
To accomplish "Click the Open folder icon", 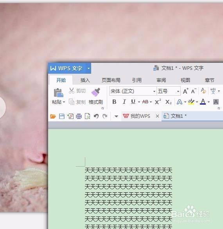I will coord(53,116).
